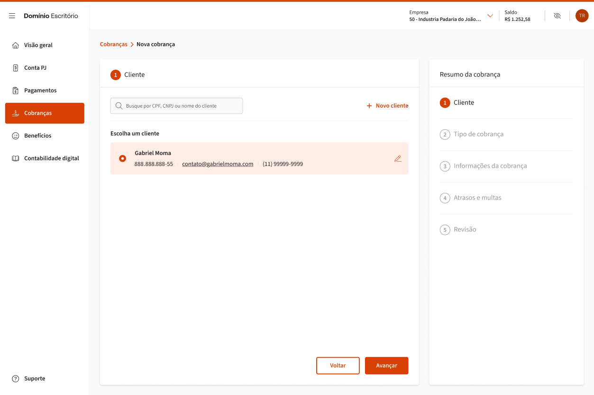Select the Gabriel Moma radio button
The image size is (594, 395).
[x=123, y=158]
